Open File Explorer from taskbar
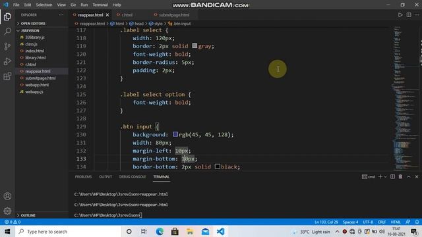This screenshot has height=237, width=422. (190, 231)
